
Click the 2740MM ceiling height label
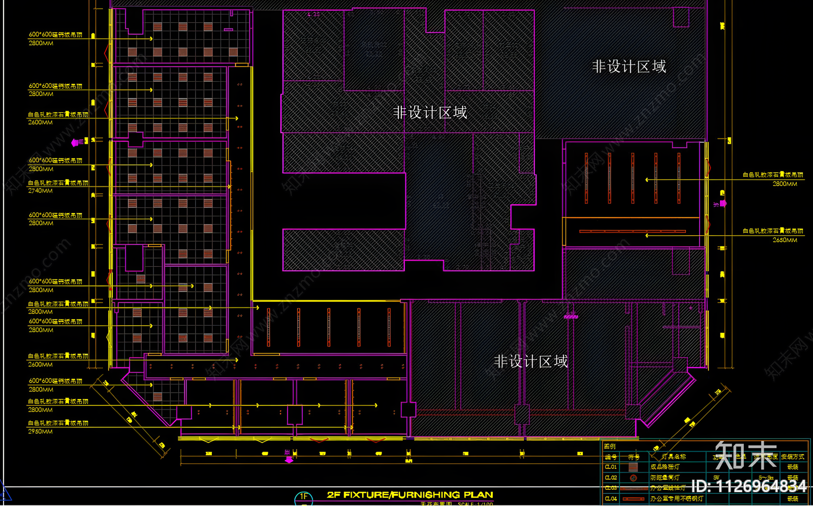[40, 191]
